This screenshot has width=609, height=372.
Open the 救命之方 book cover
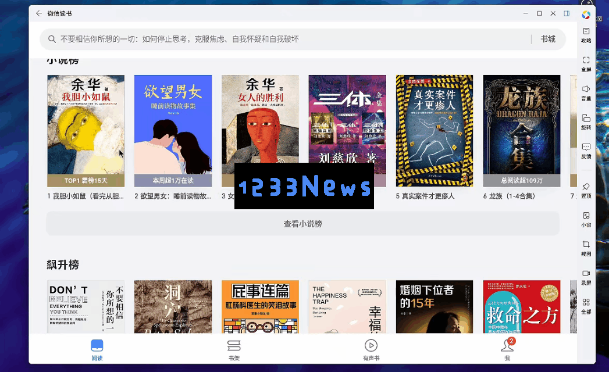522,307
